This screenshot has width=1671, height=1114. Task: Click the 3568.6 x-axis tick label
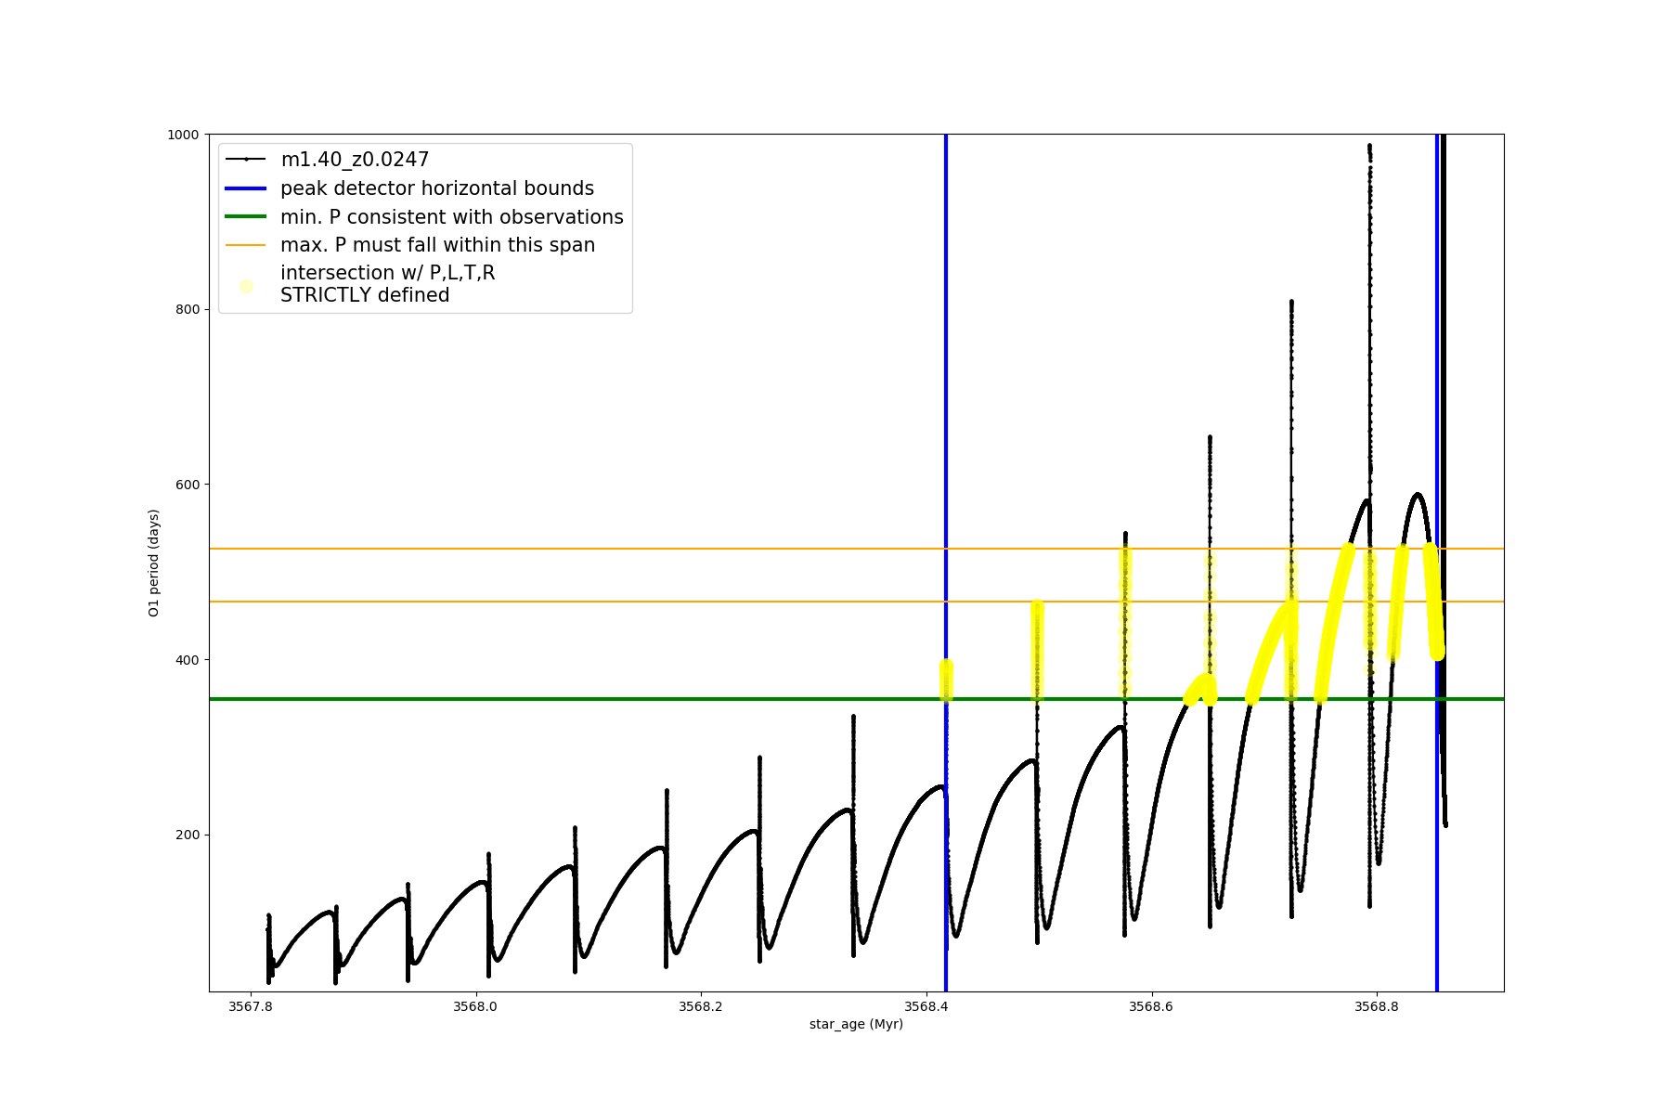(x=1151, y=1006)
